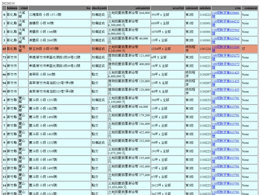Viewport: 260px width, 195px height.
Task: Select the sale date cell '1110222'
Action: point(205,15)
